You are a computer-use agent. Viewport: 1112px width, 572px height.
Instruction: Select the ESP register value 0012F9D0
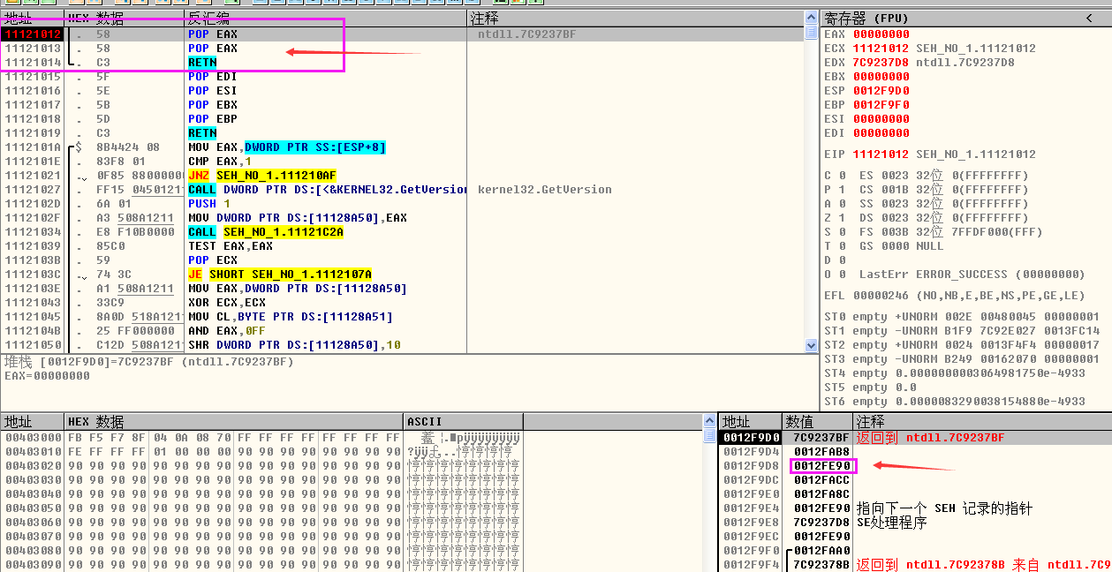click(881, 91)
